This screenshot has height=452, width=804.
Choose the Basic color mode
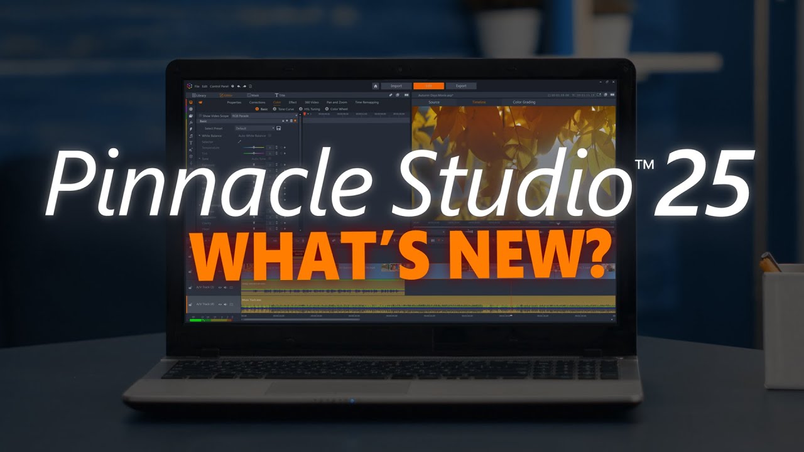[261, 109]
